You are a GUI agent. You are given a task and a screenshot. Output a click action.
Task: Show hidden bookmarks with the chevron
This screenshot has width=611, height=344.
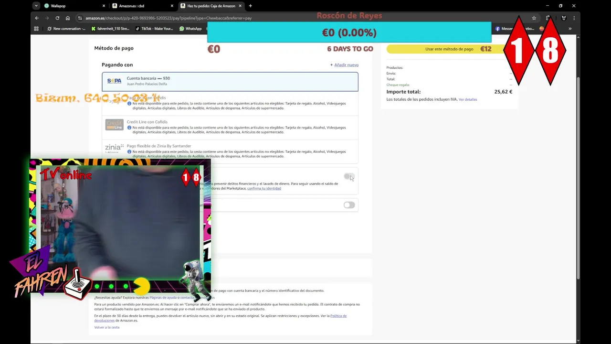coord(570,29)
